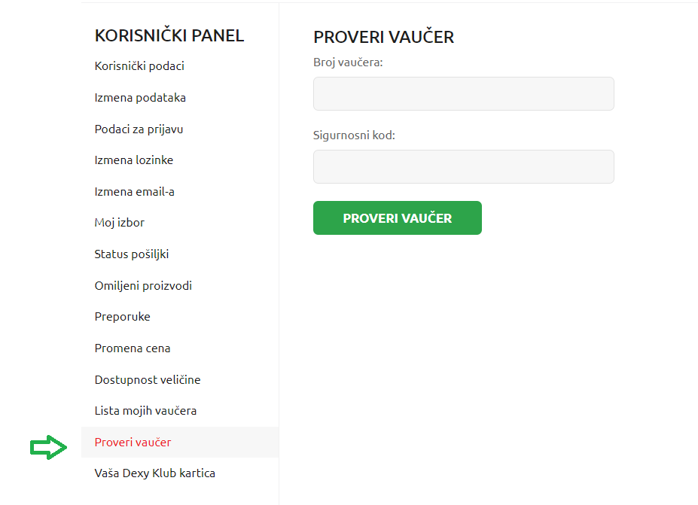This screenshot has width=698, height=505.
Task: View Lista mojih vaučera
Action: click(x=145, y=411)
